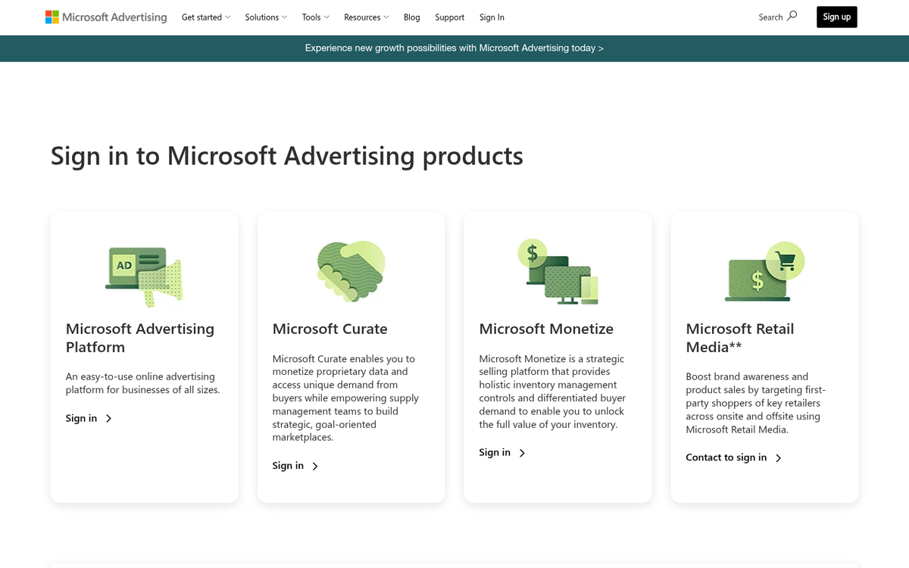The height and width of the screenshot is (568, 909).
Task: Open the Solutions dropdown menu
Action: click(265, 17)
